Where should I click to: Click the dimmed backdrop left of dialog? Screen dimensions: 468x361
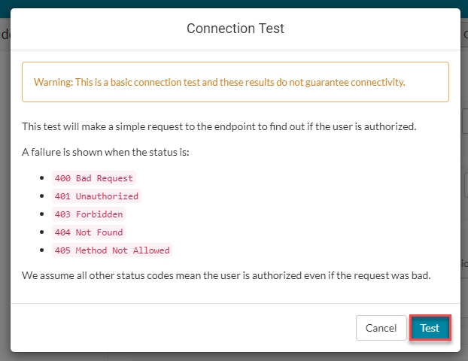[5, 188]
